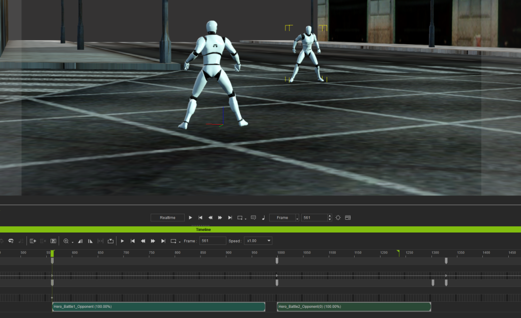Toggle the music note audio icon

pos(263,218)
